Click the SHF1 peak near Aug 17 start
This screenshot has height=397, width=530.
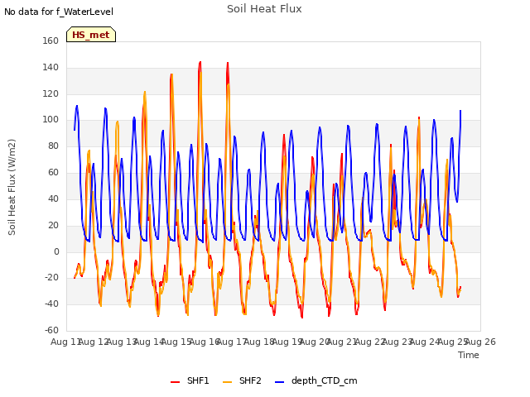coord(228,63)
